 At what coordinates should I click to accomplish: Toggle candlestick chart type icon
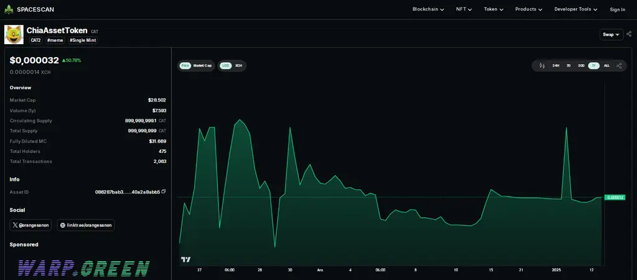pyautogui.click(x=542, y=65)
